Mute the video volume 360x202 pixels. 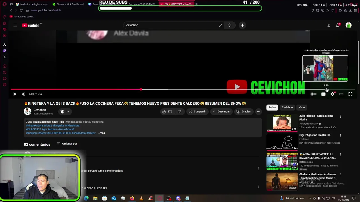coord(24,94)
